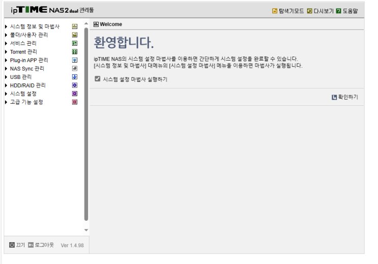Expand arrow for 서비스 관리
The height and width of the screenshot is (264, 378).
[x=6, y=43]
